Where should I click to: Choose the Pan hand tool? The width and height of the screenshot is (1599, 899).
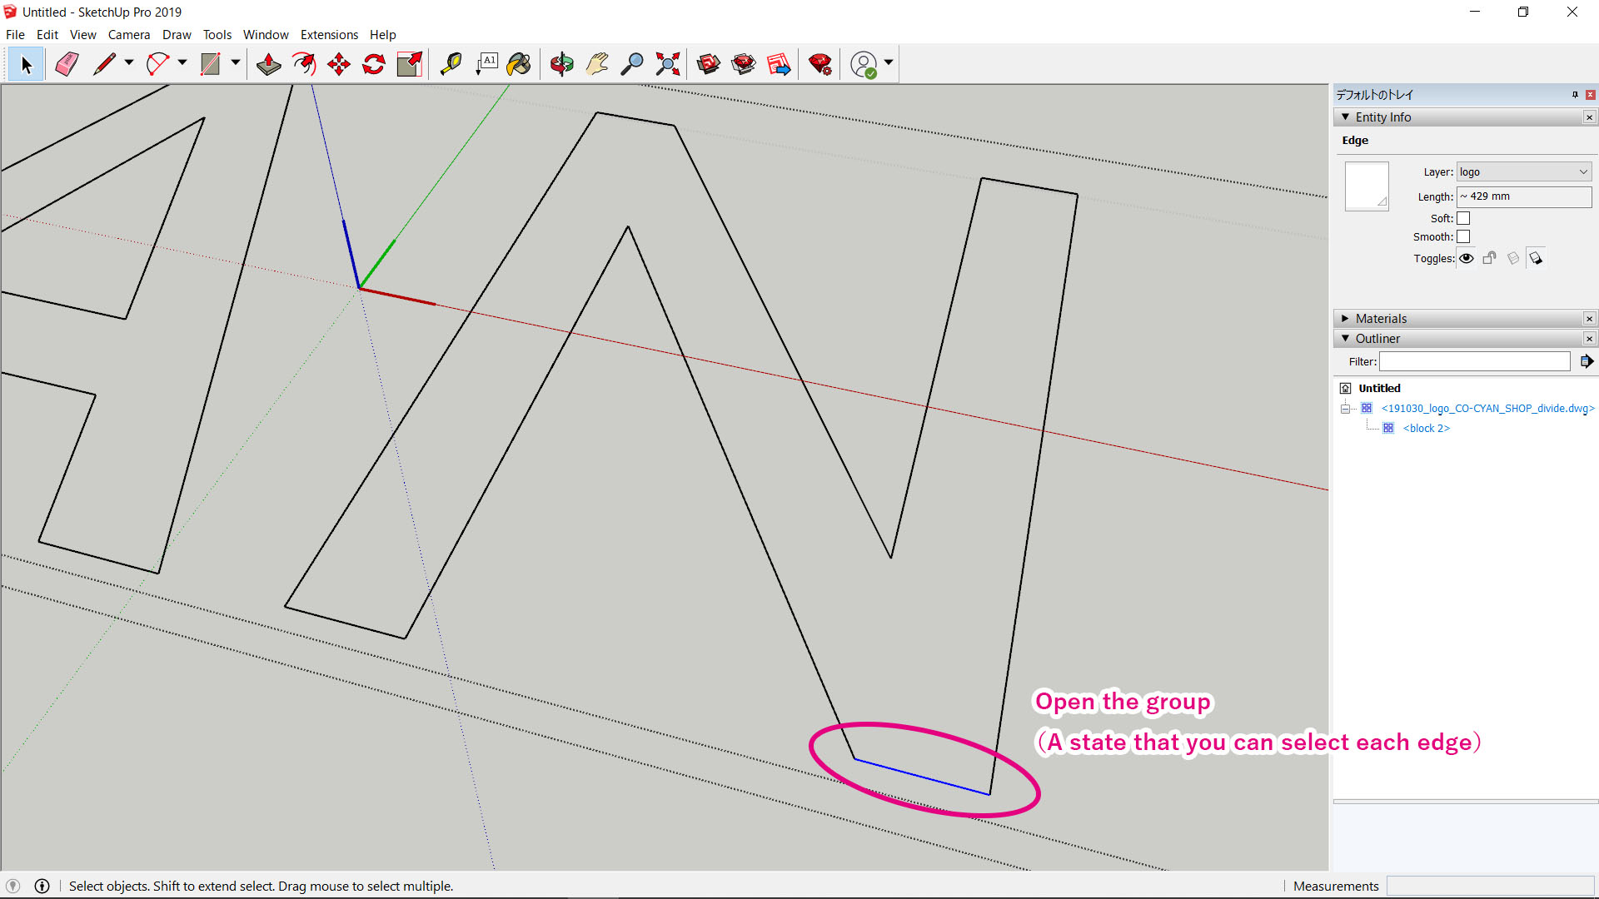pos(597,64)
